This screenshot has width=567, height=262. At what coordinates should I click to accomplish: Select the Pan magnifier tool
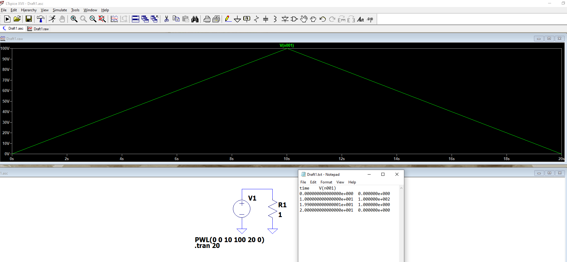click(83, 19)
